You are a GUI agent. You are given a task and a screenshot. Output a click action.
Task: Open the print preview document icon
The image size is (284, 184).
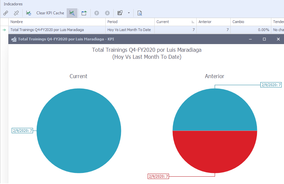[140, 13]
